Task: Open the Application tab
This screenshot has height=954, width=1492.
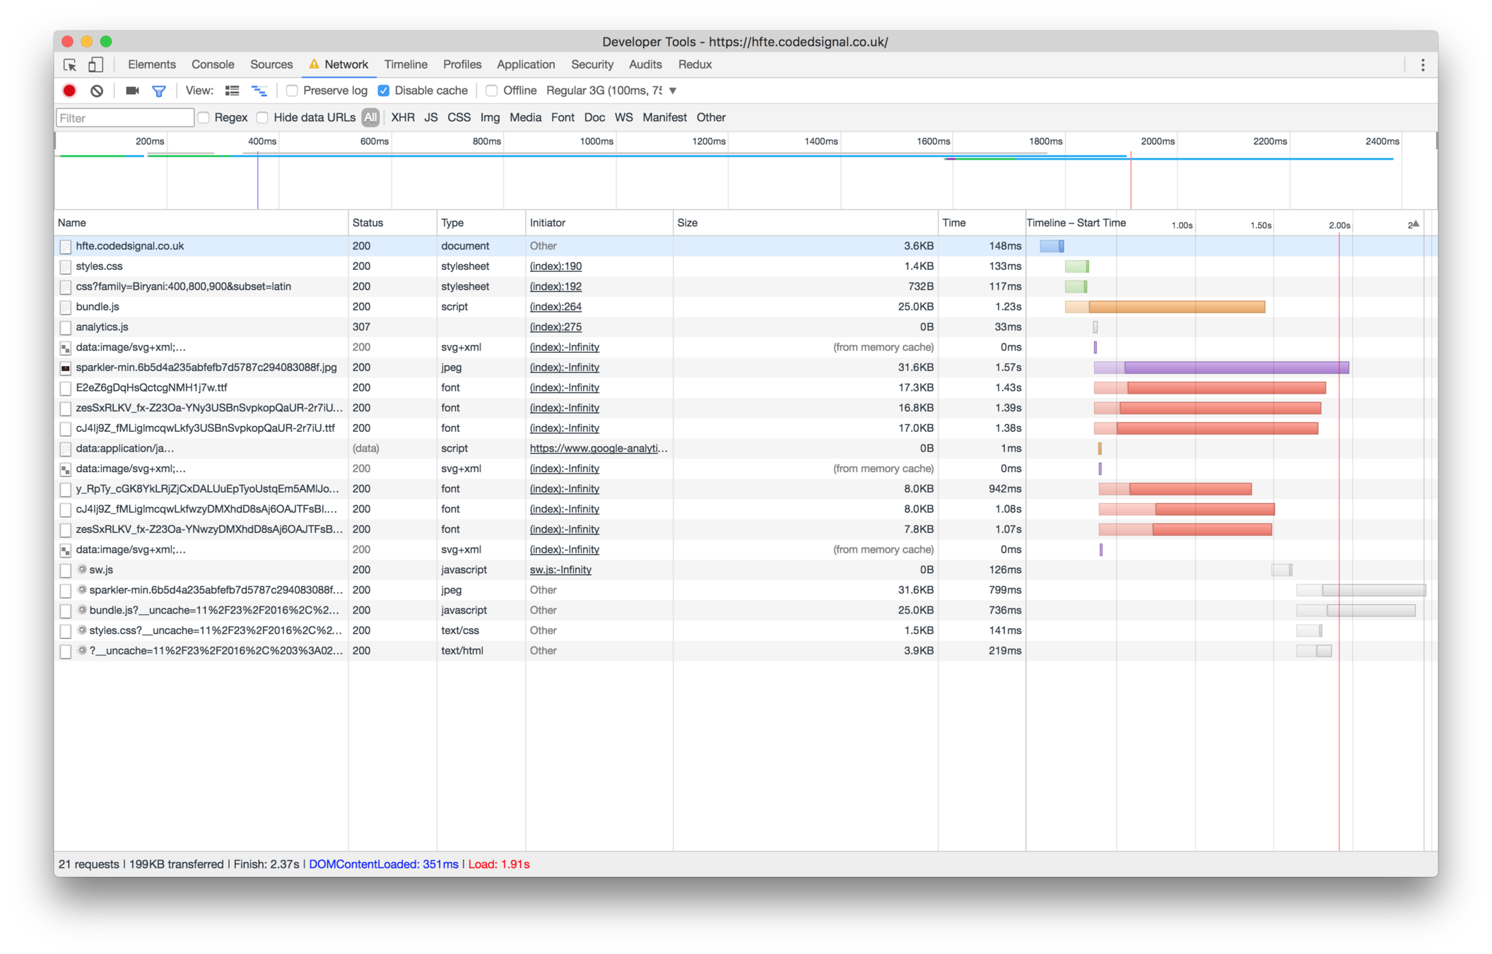Action: pos(526,64)
